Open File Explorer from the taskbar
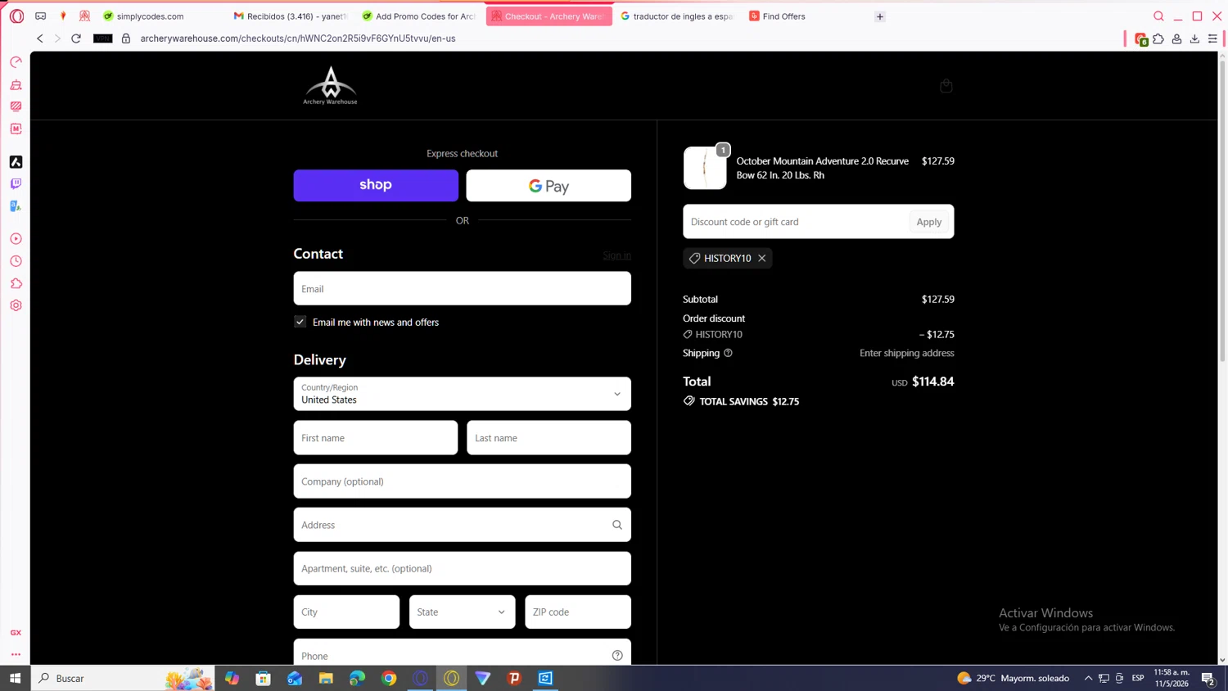This screenshot has height=691, width=1228. (326, 678)
